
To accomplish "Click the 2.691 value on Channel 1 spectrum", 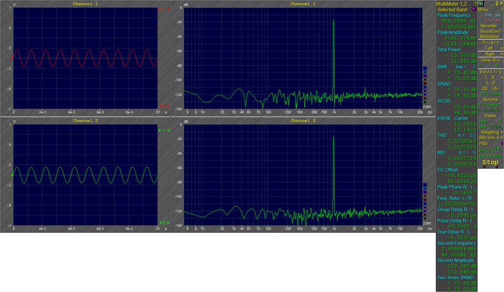I will pyautogui.click(x=427, y=107).
